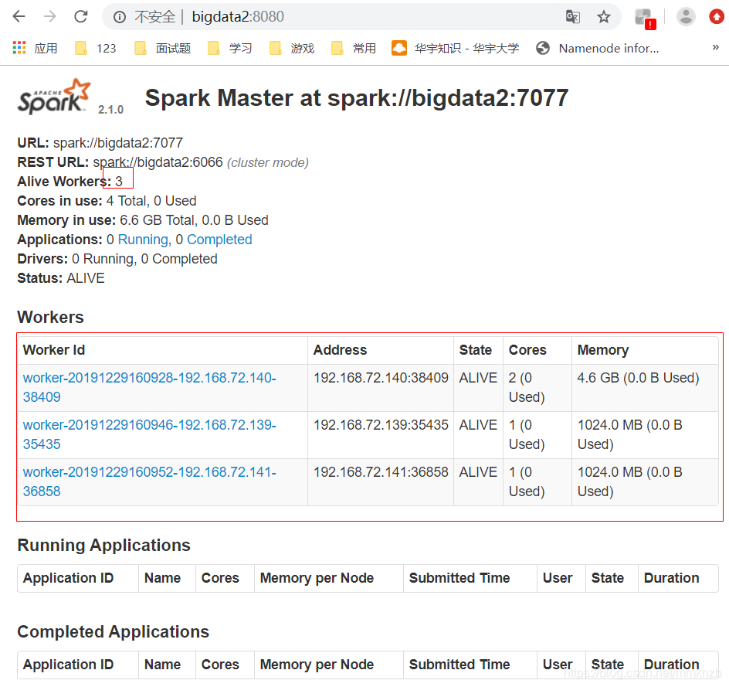View site info for insecure connection
This screenshot has width=729, height=687.
[120, 17]
